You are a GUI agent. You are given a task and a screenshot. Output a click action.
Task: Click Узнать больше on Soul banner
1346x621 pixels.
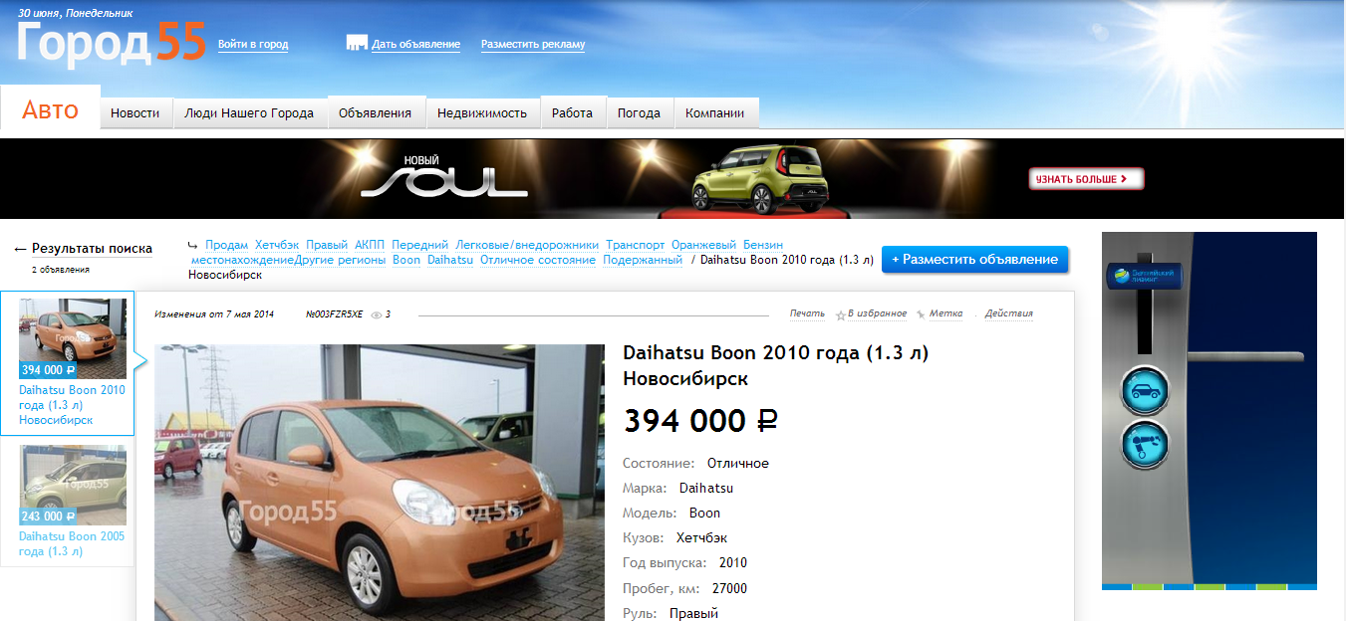click(1086, 179)
